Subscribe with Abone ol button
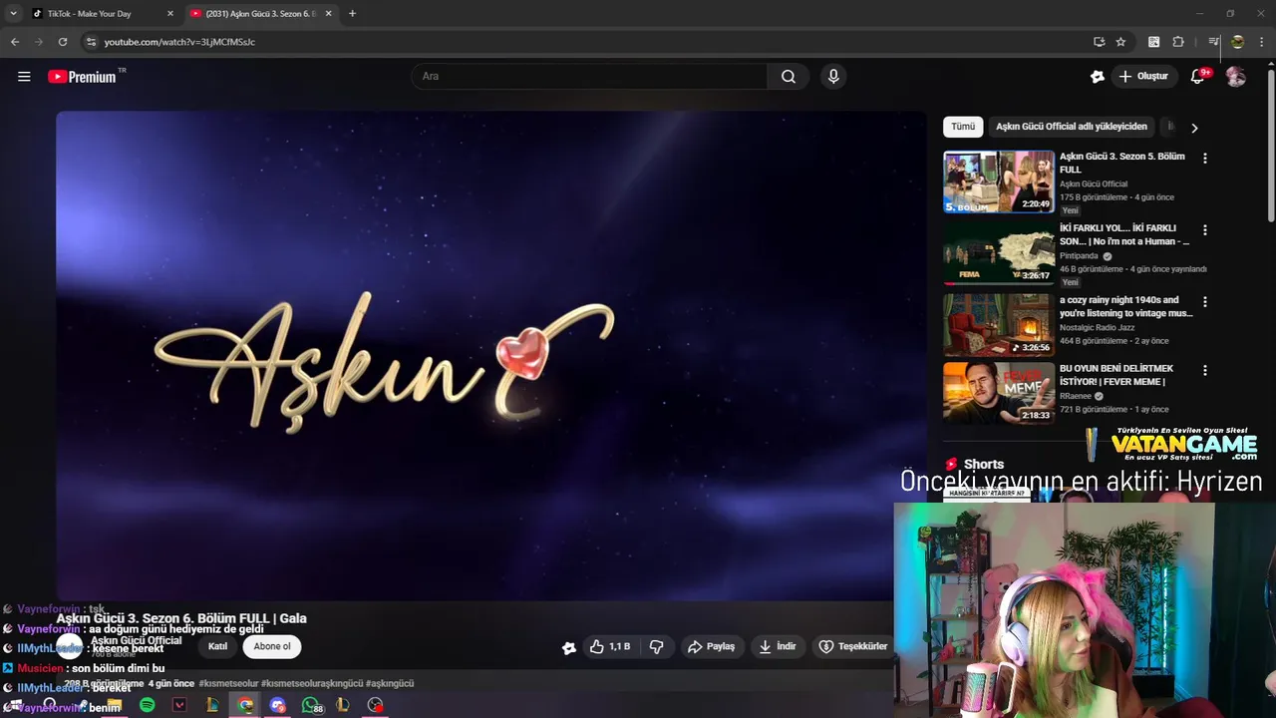 (272, 646)
